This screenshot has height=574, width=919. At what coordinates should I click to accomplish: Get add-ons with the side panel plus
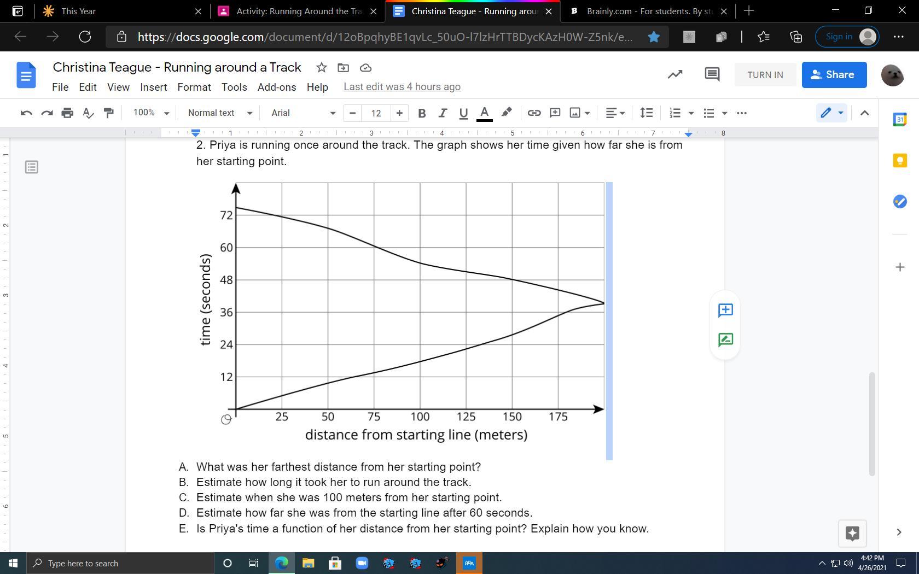click(900, 267)
